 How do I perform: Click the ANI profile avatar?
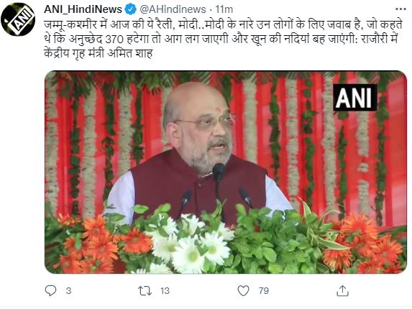click(18, 19)
